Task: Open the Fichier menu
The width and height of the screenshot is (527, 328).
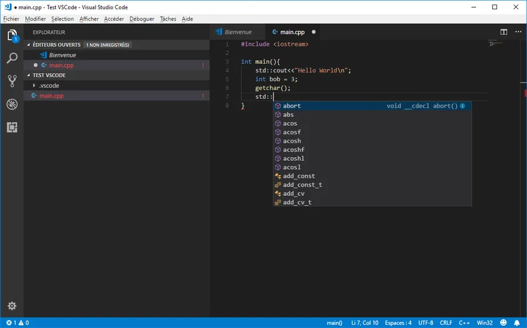Action: (x=11, y=19)
